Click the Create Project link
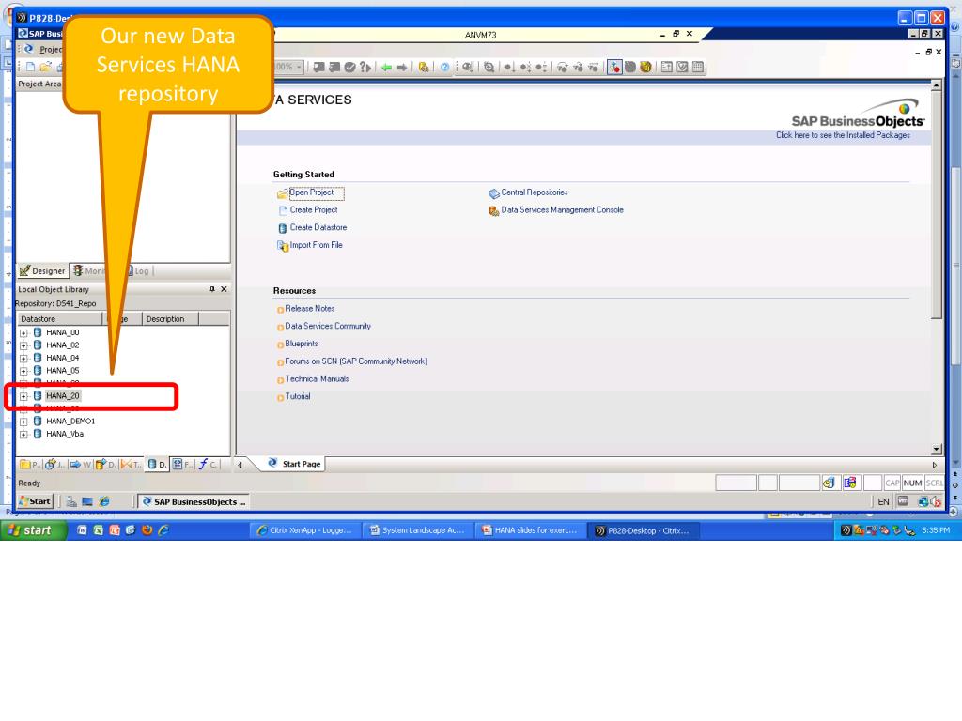962x721 pixels. tap(314, 209)
